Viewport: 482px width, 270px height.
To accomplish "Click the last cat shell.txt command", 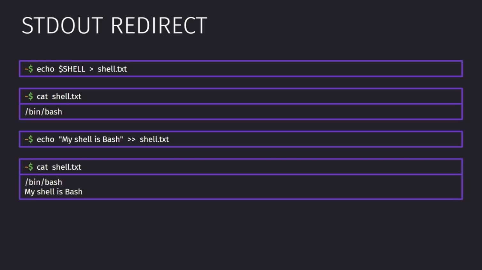I will 59,167.
